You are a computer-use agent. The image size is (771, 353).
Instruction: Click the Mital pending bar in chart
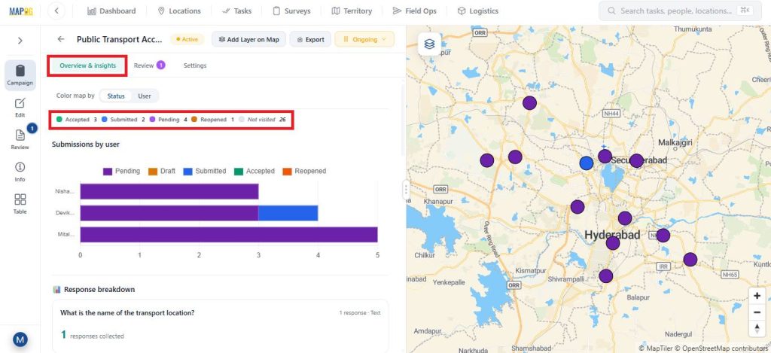[229, 235]
